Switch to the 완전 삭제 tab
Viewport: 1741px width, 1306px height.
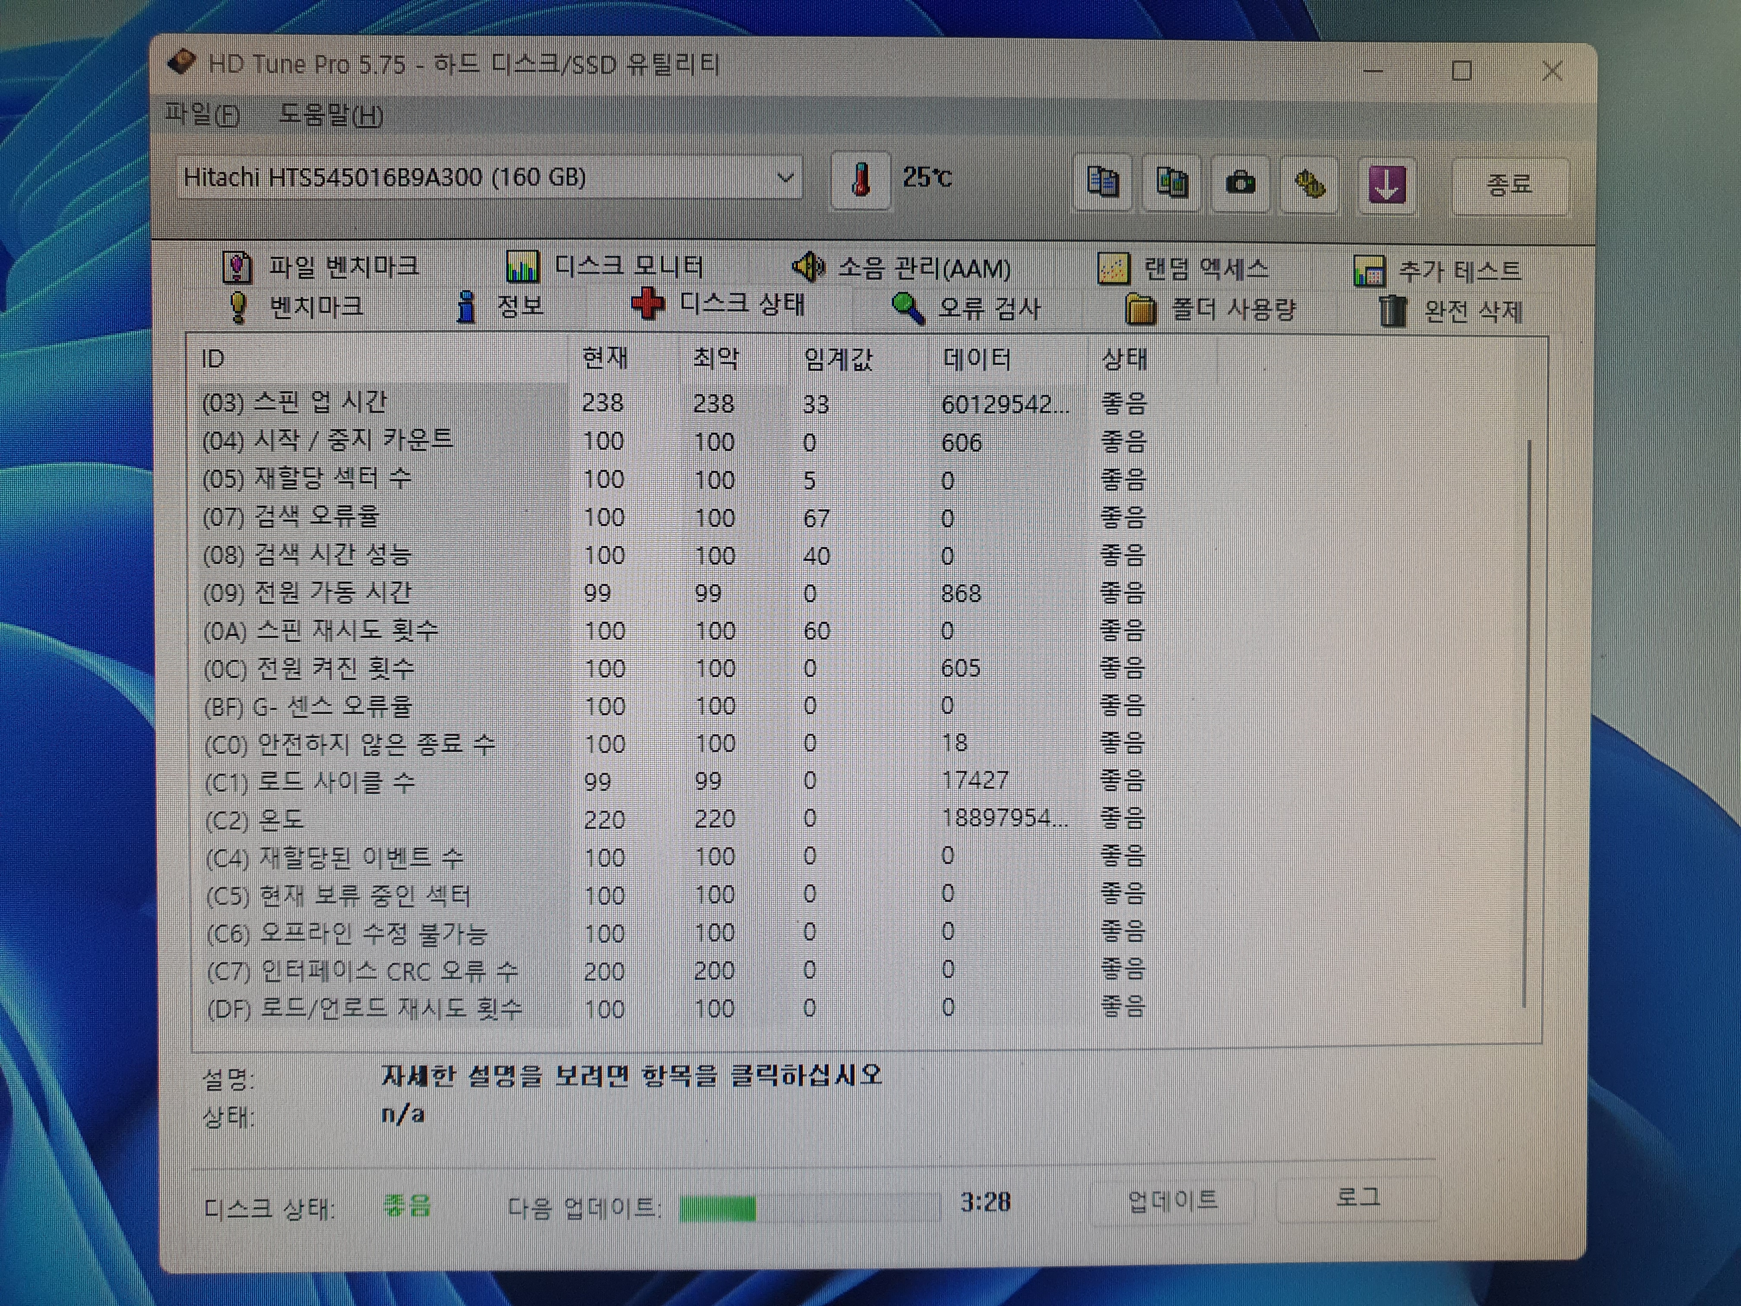pos(1451,312)
